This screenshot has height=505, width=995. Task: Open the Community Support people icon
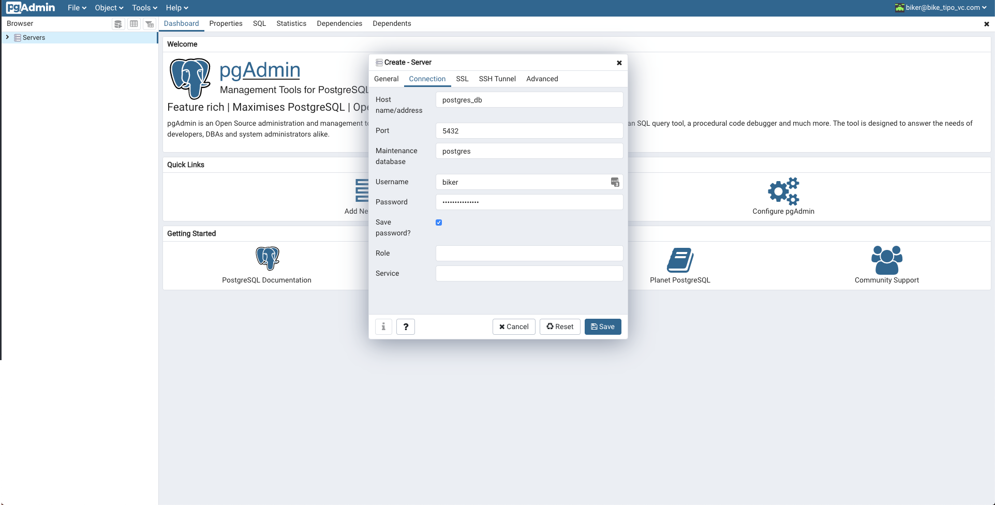887,260
